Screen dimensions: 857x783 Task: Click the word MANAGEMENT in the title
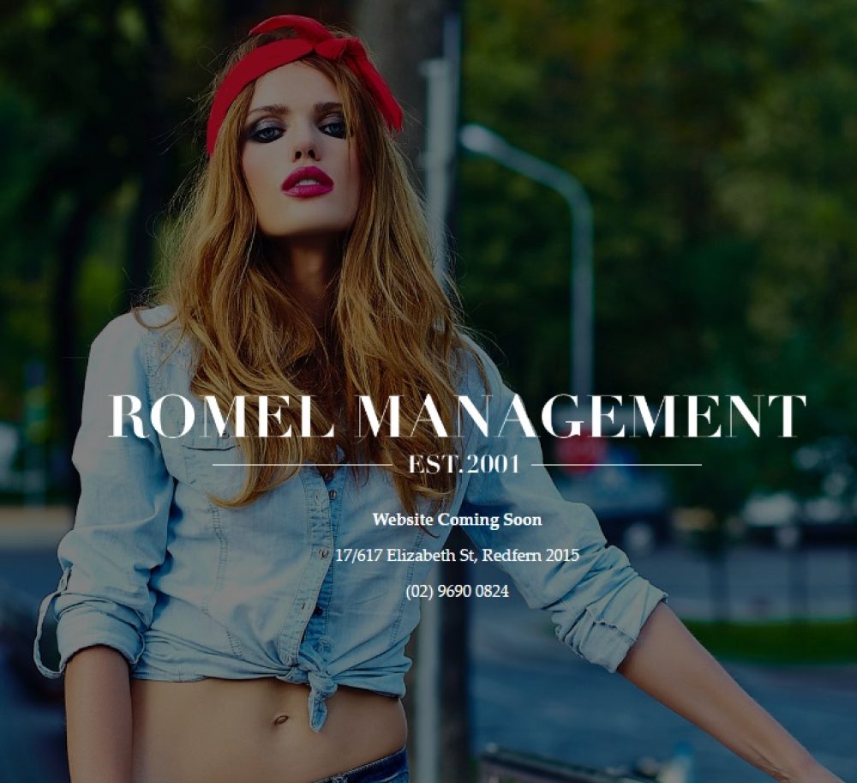[x=581, y=418]
